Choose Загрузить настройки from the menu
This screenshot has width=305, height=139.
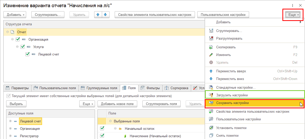(x=232, y=95)
